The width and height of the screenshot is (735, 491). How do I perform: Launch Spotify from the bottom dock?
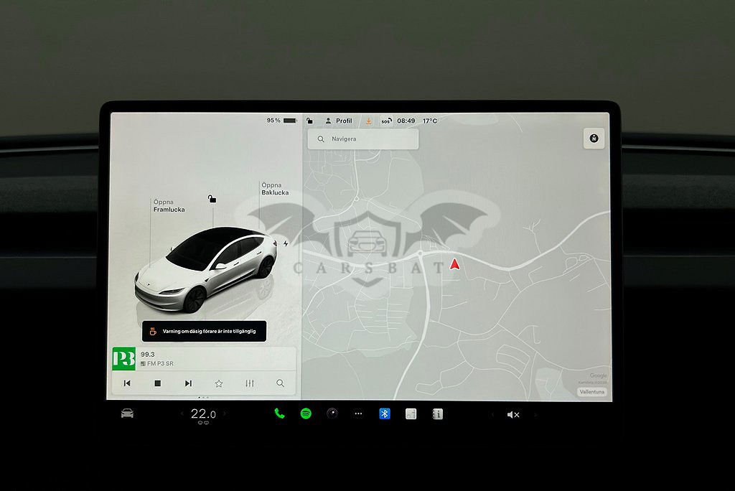306,414
